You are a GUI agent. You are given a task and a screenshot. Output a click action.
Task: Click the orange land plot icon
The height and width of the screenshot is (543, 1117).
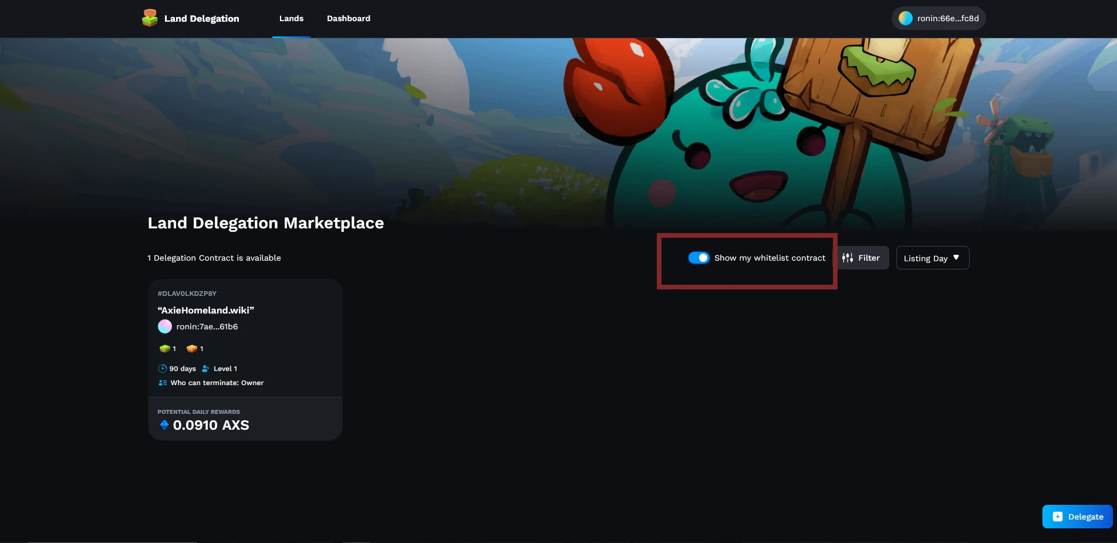tap(191, 349)
